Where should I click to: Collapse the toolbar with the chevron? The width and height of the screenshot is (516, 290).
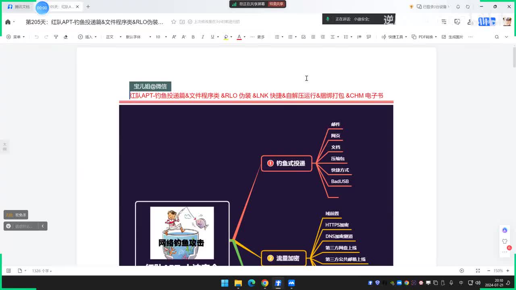[x=508, y=37]
